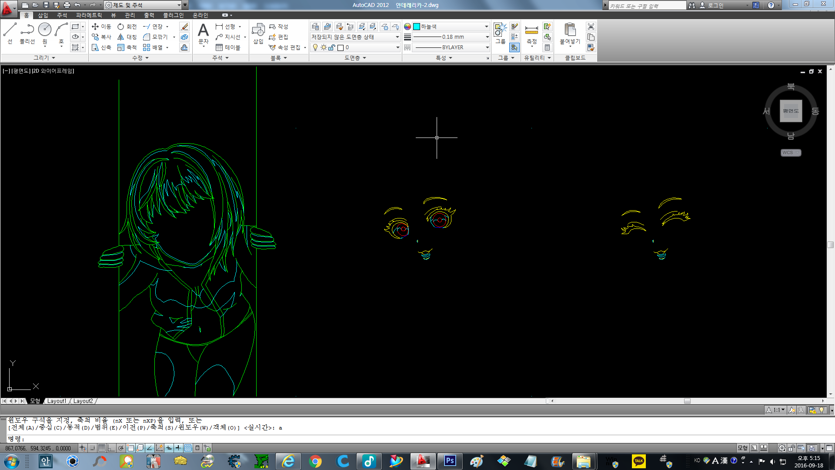
Task: Select the Line (선) drawing tool
Action: tap(10, 34)
